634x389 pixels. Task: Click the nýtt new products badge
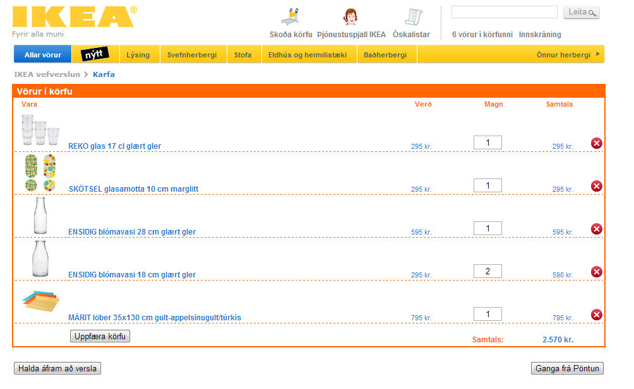95,55
